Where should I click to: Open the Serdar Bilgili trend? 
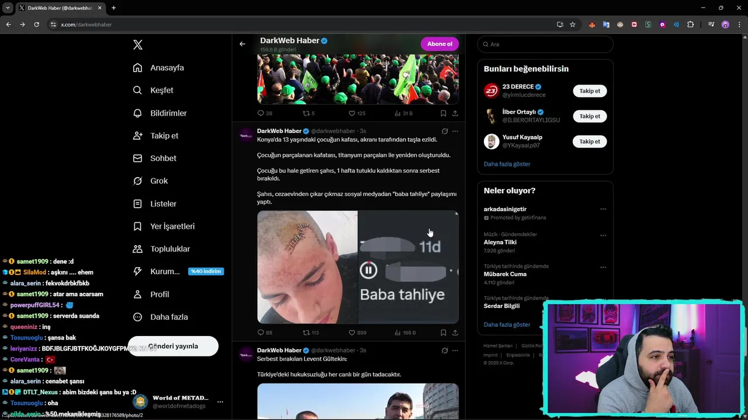(x=501, y=306)
